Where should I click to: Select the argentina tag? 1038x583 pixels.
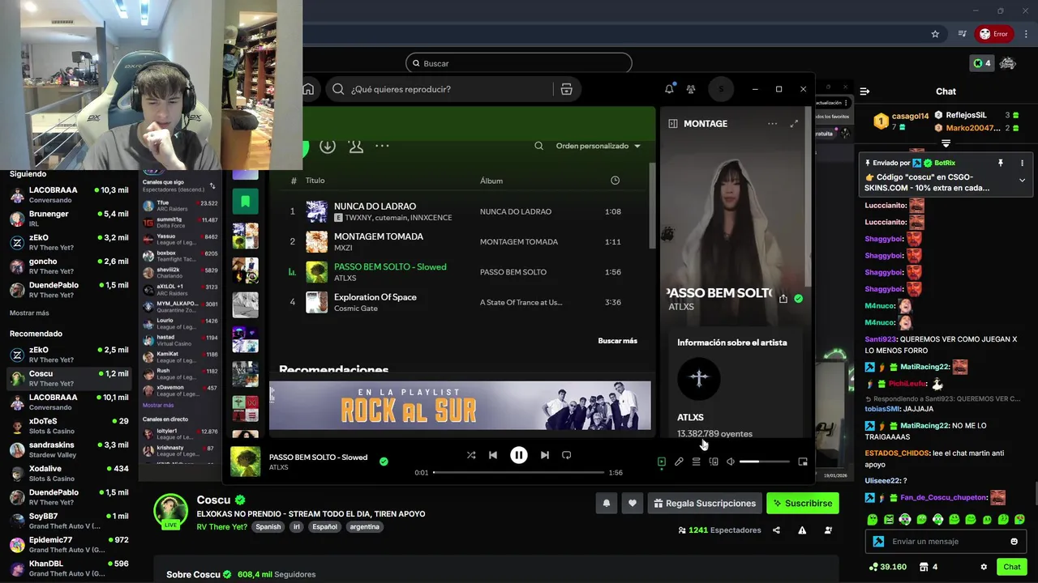[x=364, y=527]
